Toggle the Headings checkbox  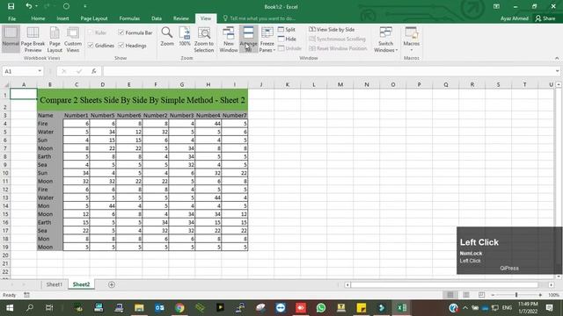[121, 46]
